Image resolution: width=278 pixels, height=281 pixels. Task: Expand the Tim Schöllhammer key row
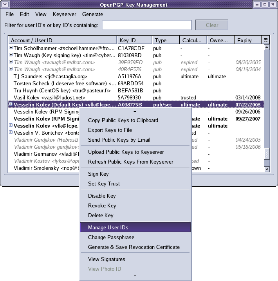[x=11, y=48]
